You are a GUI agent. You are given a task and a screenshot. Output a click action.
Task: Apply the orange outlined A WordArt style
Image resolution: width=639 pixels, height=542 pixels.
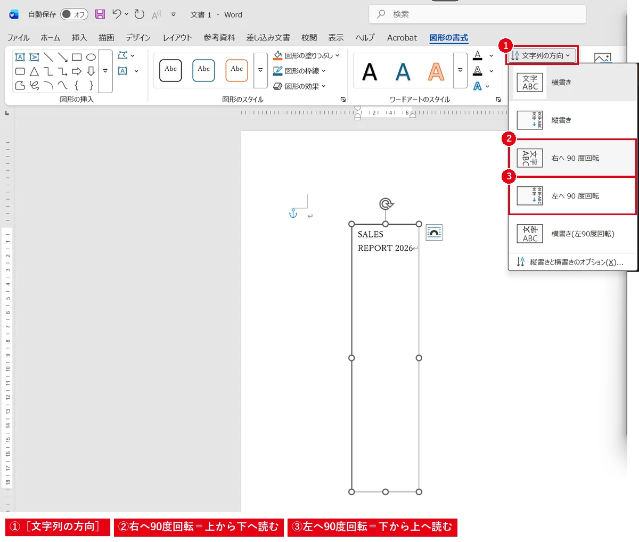pyautogui.click(x=436, y=71)
